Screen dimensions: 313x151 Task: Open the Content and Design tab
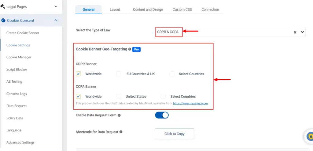click(x=148, y=9)
